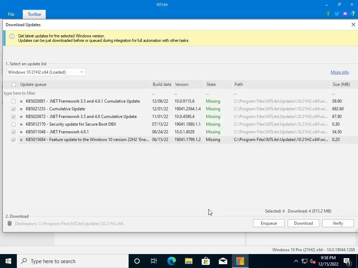Screen dimensions: 358x268
Task: Open Task View from taskbar
Action: click(x=154, y=261)
